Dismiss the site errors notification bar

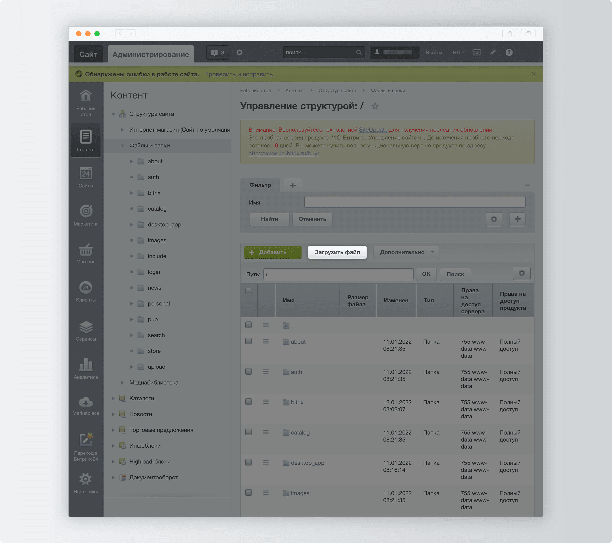click(x=533, y=74)
